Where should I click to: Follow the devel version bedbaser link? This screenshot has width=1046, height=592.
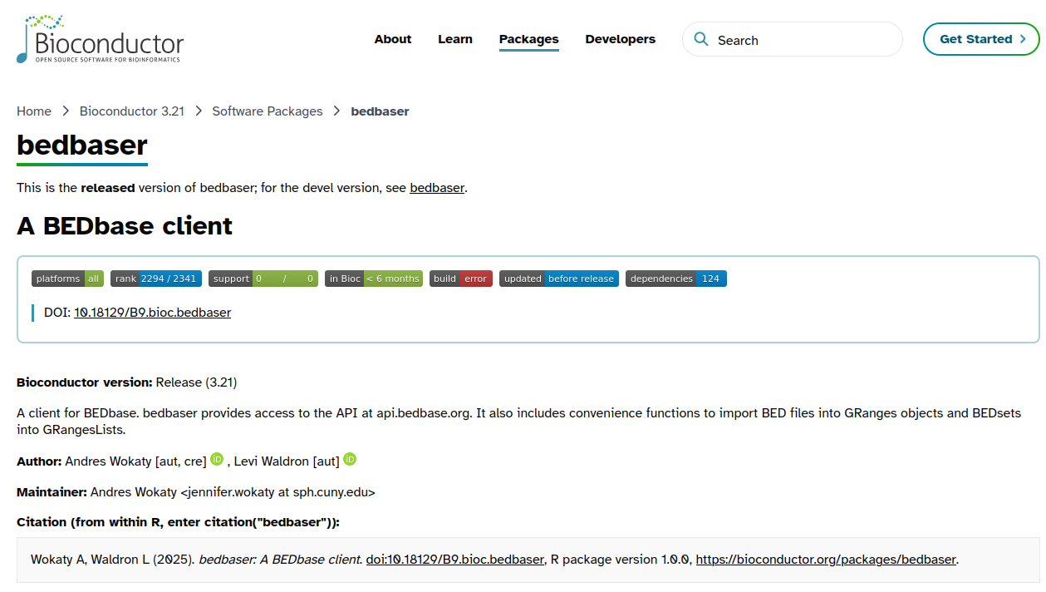pyautogui.click(x=437, y=188)
